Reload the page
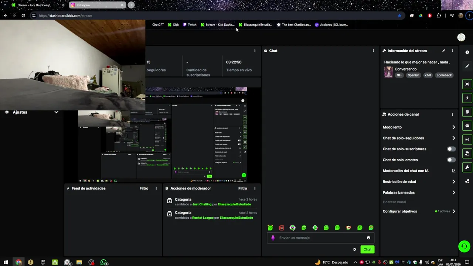Viewport: 473px width, 266px height. (23, 16)
